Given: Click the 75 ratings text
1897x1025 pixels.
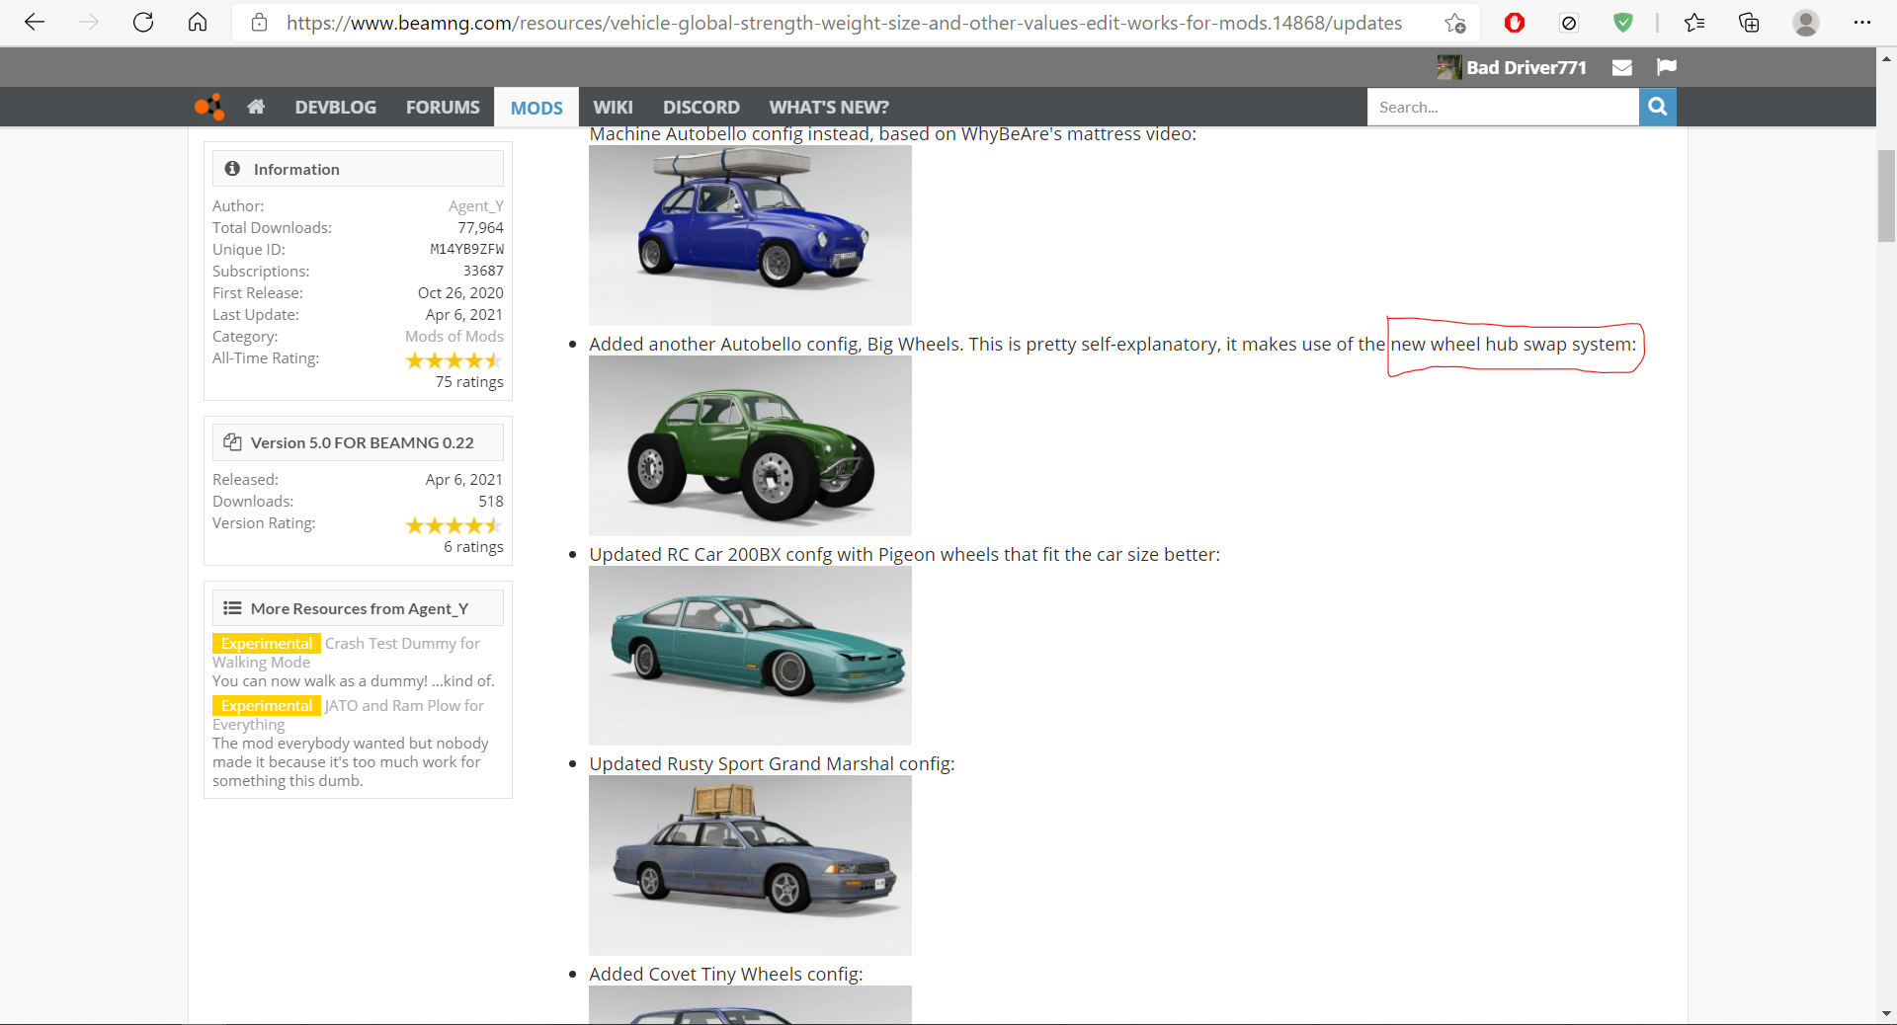Looking at the screenshot, I should 469,381.
